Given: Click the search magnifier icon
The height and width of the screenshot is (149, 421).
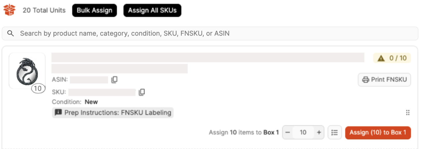Looking at the screenshot, I should pyautogui.click(x=11, y=33).
